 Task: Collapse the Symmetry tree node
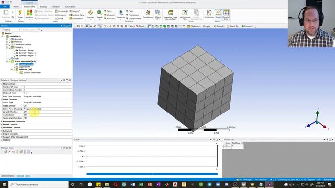pyautogui.click(x=7, y=48)
